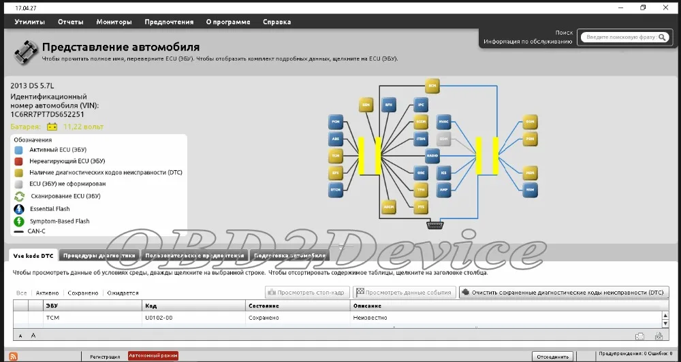Open the О программе menu

pos(228,22)
